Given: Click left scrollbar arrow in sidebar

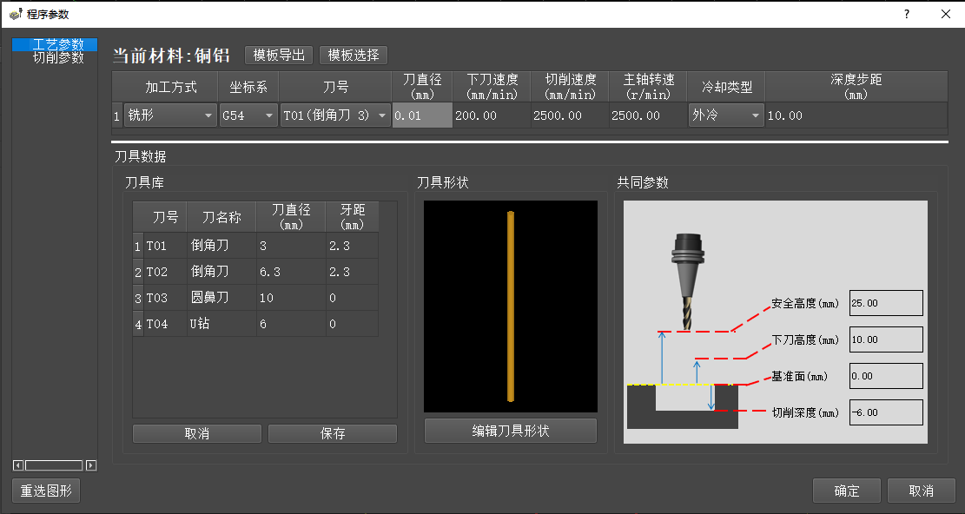Looking at the screenshot, I should (x=18, y=465).
